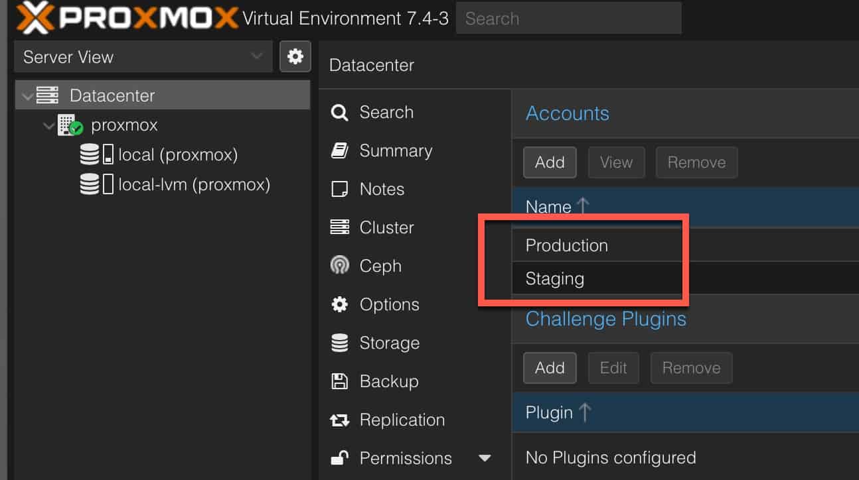Click the proxmox node icon with green check
This screenshot has width=859, height=480.
[70, 125]
